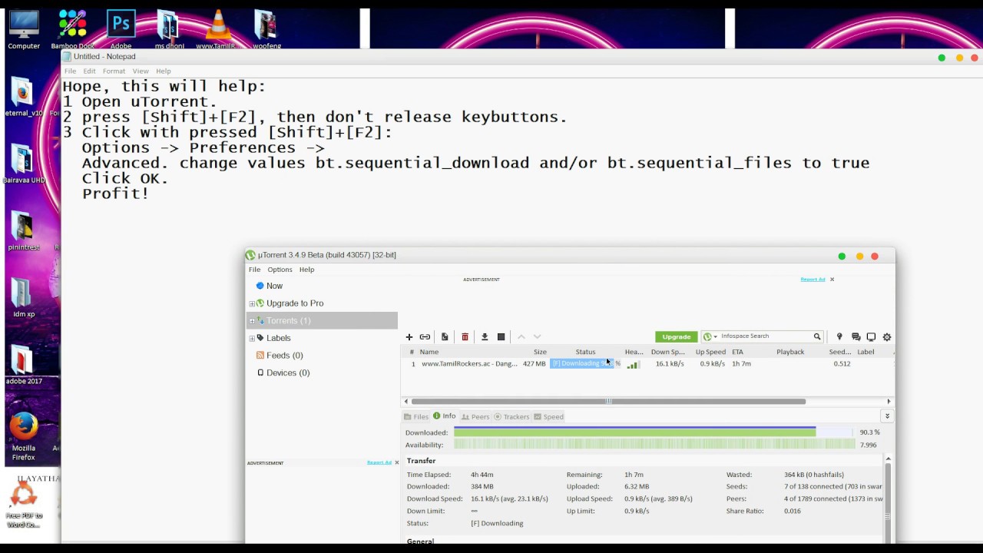Image resolution: width=983 pixels, height=553 pixels.
Task: Select the www.TamilRockers.ac torrent row
Action: [647, 364]
